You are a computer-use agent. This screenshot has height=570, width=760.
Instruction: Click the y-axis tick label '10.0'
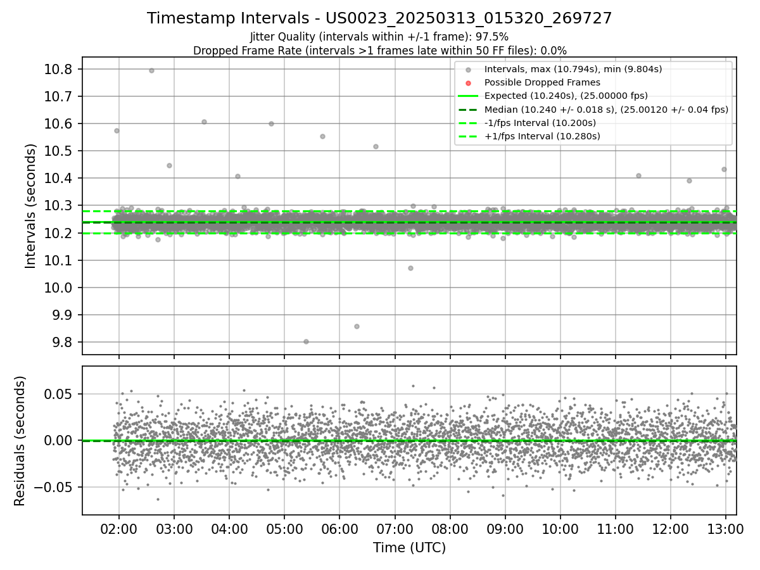pyautogui.click(x=58, y=288)
